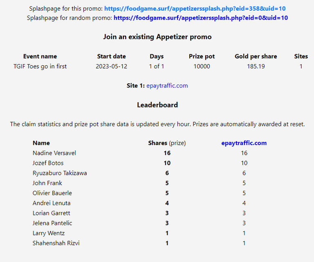
Task: Click Andrei Lenuta's name
Action: pyautogui.click(x=52, y=203)
